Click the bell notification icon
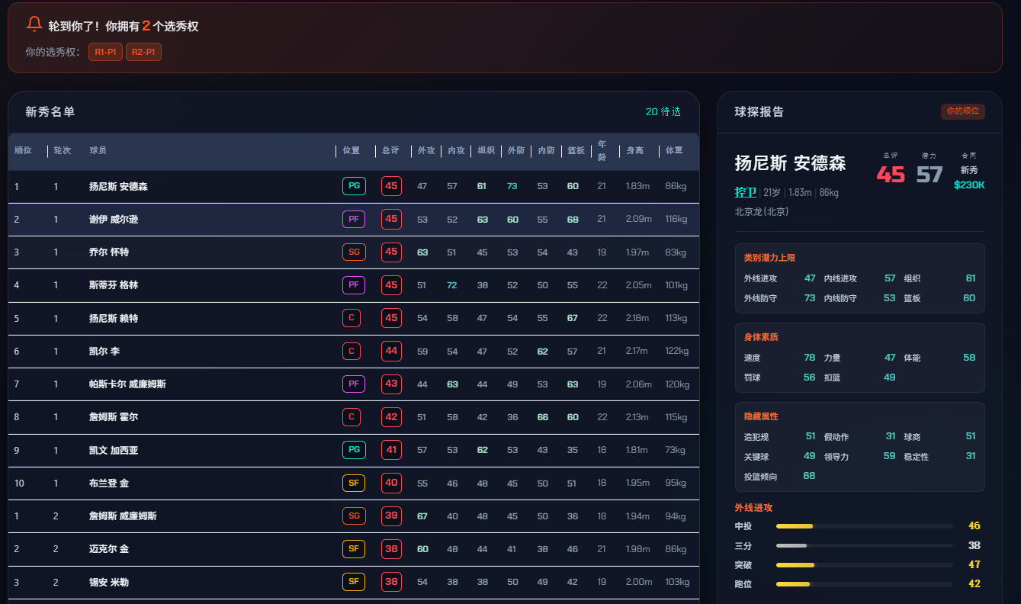 34,24
